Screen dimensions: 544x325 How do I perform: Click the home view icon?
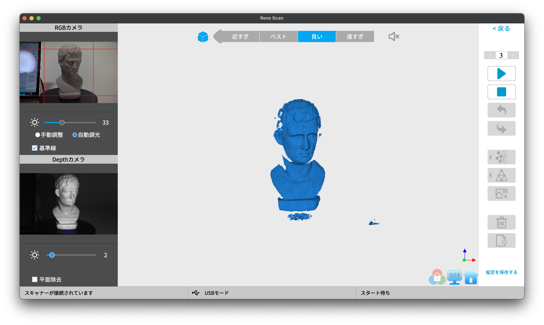click(x=471, y=277)
